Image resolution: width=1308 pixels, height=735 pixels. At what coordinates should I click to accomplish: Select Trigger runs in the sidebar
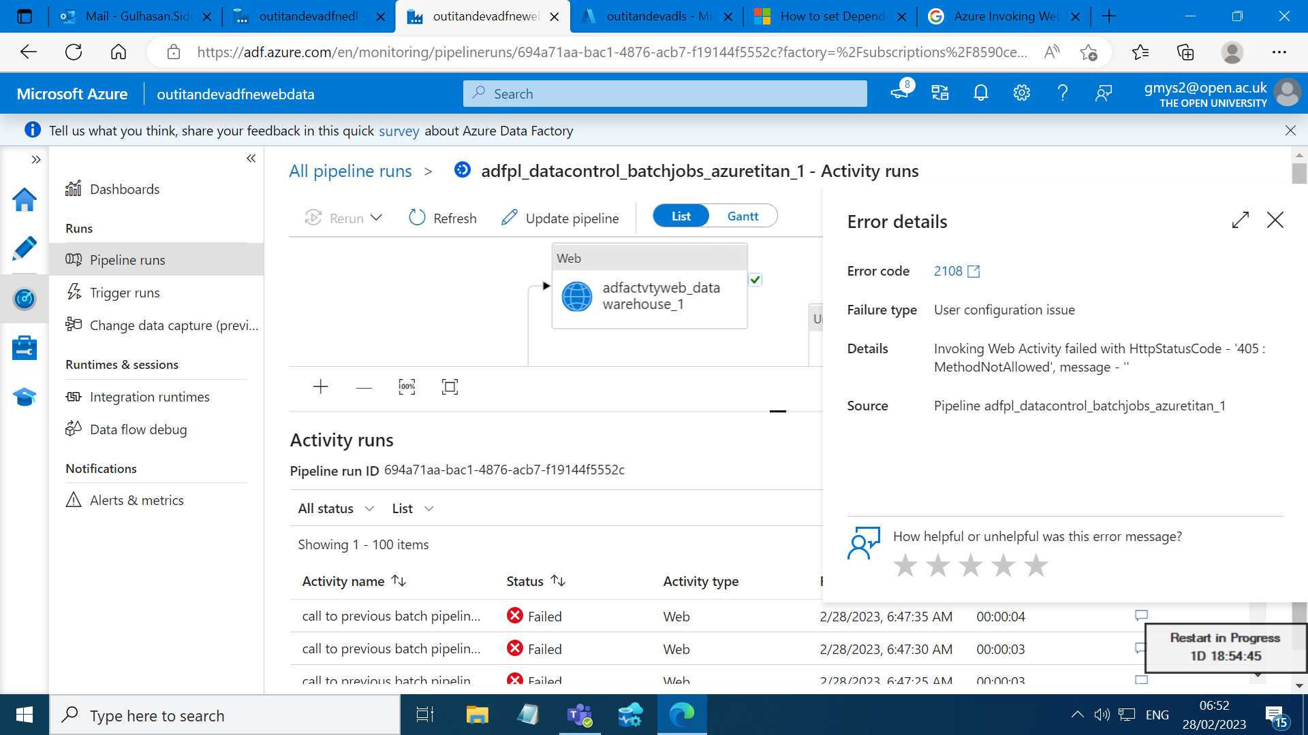pyautogui.click(x=125, y=293)
